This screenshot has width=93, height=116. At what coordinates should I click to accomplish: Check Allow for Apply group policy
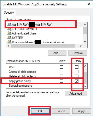[x=61, y=81]
